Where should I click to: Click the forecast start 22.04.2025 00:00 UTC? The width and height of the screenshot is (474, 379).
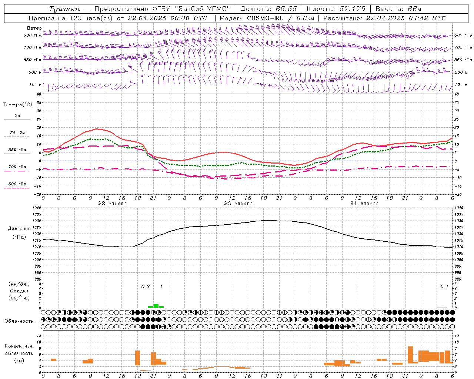[167, 18]
